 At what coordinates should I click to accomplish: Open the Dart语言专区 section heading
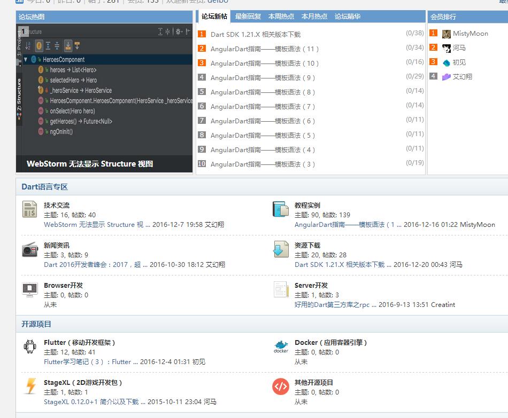(x=44, y=187)
